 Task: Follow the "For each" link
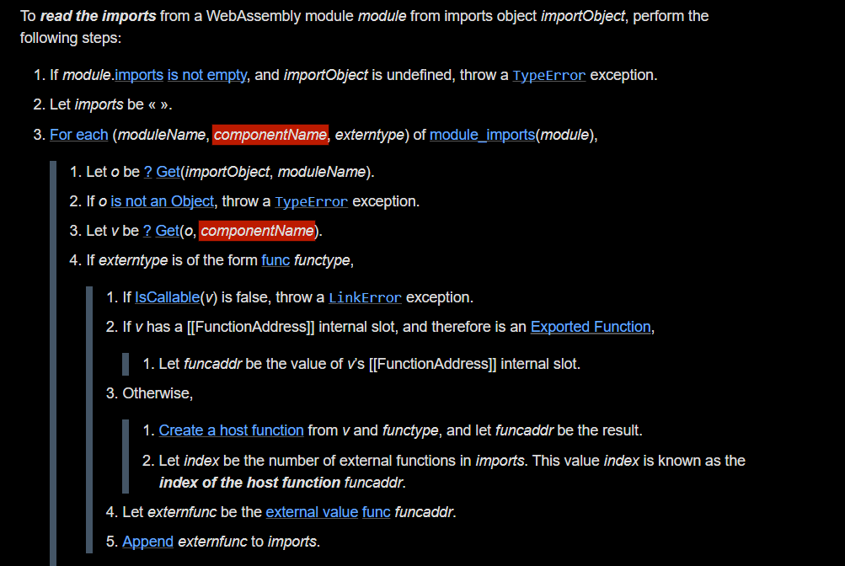click(79, 134)
